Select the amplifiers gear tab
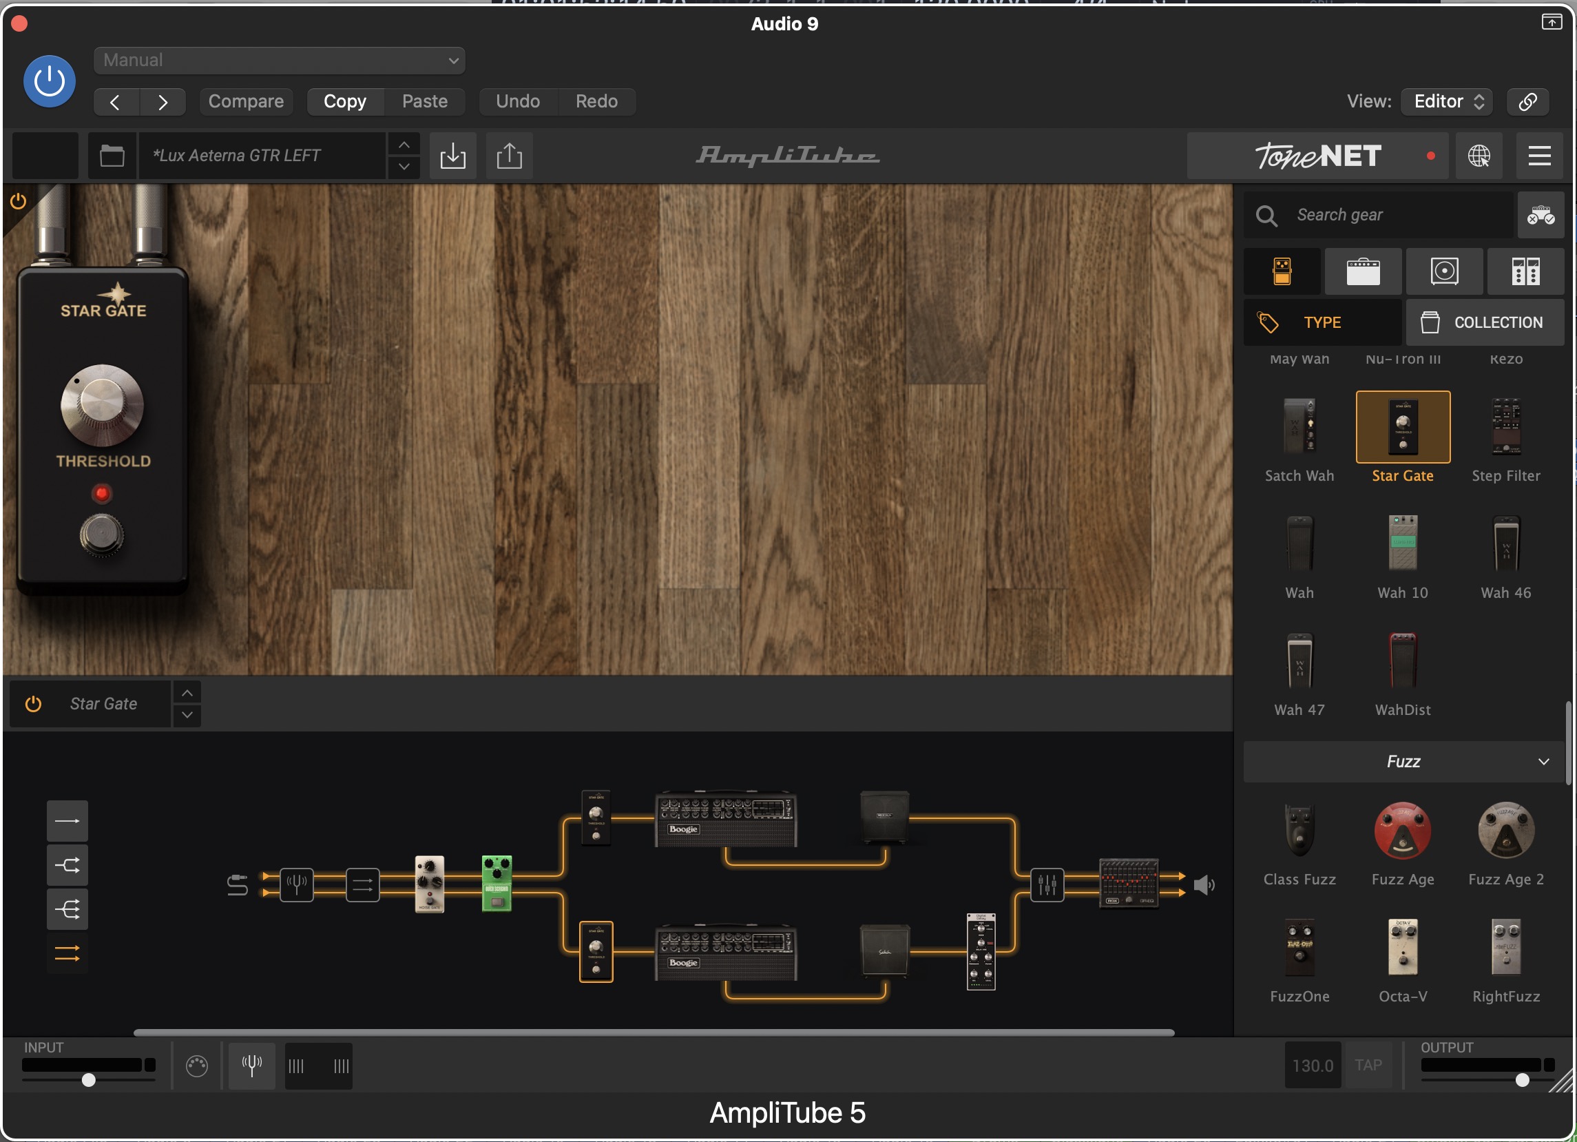This screenshot has width=1577, height=1142. tap(1363, 271)
